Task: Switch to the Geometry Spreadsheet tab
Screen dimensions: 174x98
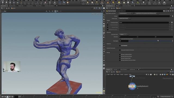Action: click(x=49, y=6)
